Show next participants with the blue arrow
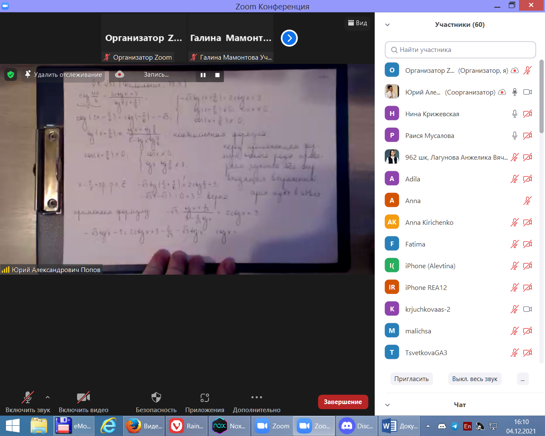Screen dimensions: 545x436 click(x=289, y=38)
